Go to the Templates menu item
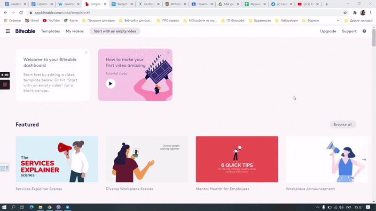 [x=50, y=31]
